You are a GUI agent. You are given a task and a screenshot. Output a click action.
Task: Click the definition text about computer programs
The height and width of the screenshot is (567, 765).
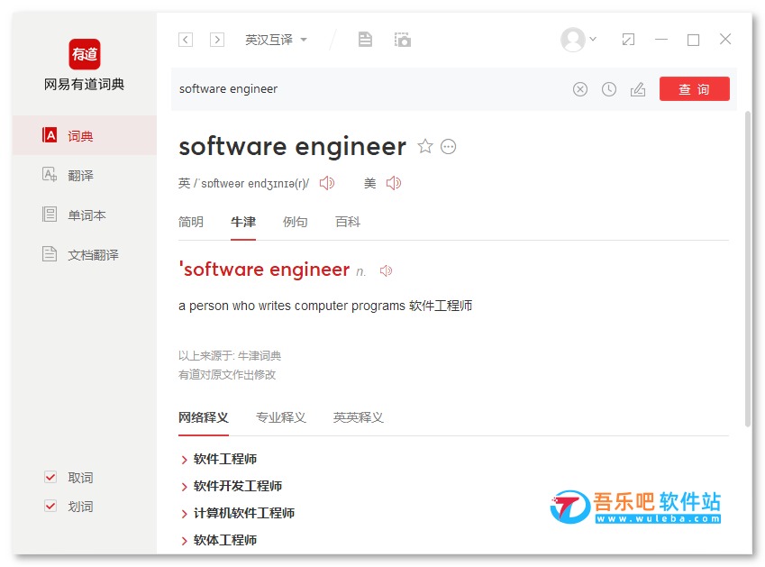[325, 306]
